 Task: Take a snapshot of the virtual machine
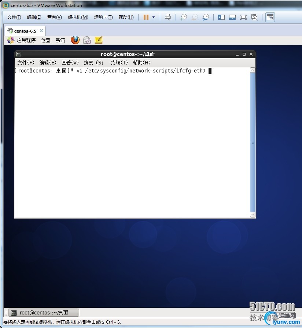coord(184,17)
